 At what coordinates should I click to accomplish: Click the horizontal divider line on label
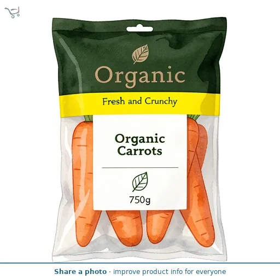pos(140,167)
